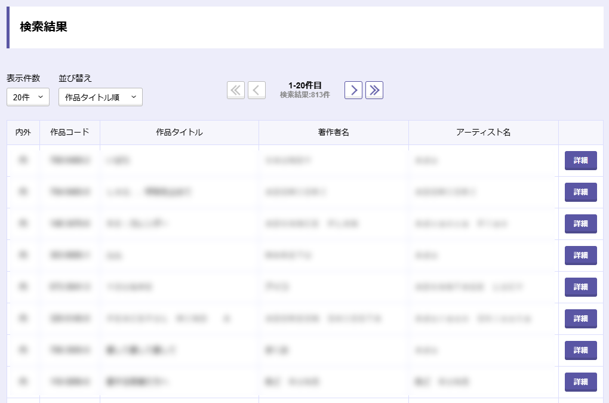Advance to the next results page
The width and height of the screenshot is (609, 403).
353,90
